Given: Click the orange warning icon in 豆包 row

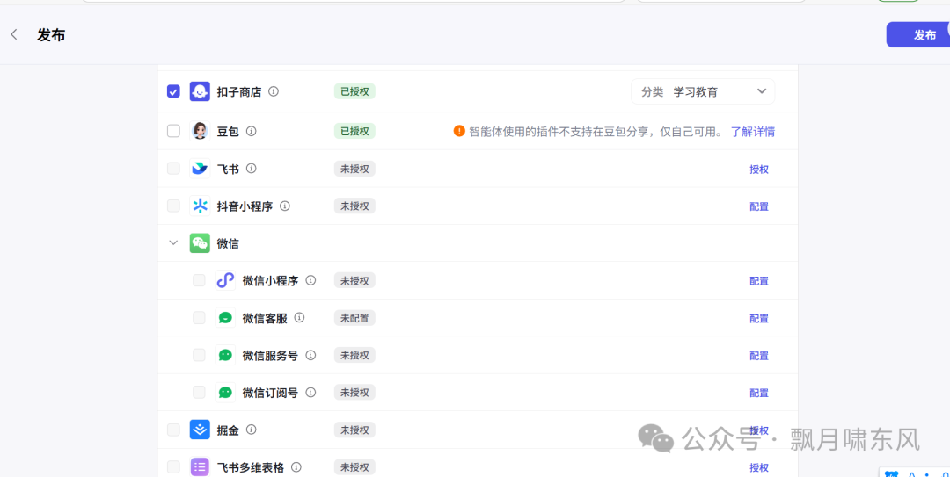Looking at the screenshot, I should tap(459, 131).
